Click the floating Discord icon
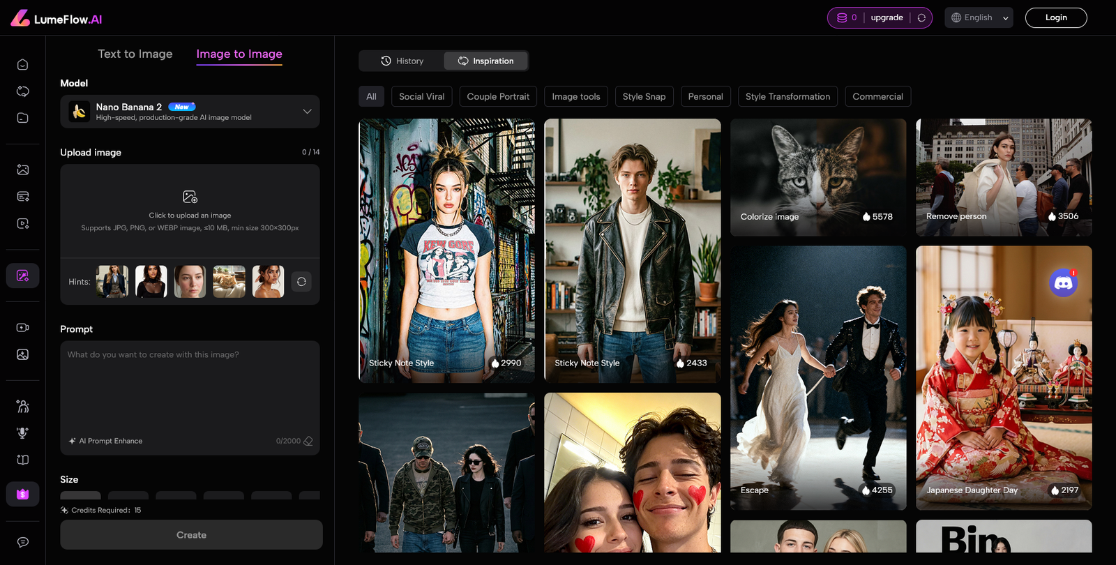 (1063, 282)
